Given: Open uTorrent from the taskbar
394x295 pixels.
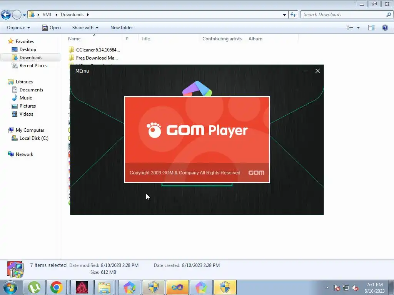Looking at the screenshot, I should (34, 287).
